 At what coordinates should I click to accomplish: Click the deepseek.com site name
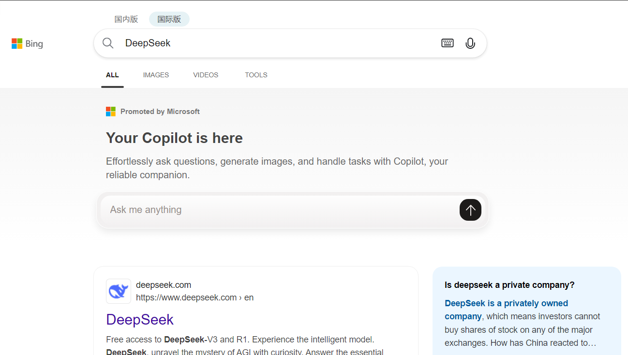click(x=164, y=285)
